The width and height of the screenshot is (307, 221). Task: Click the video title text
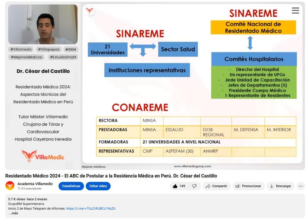[111, 176]
